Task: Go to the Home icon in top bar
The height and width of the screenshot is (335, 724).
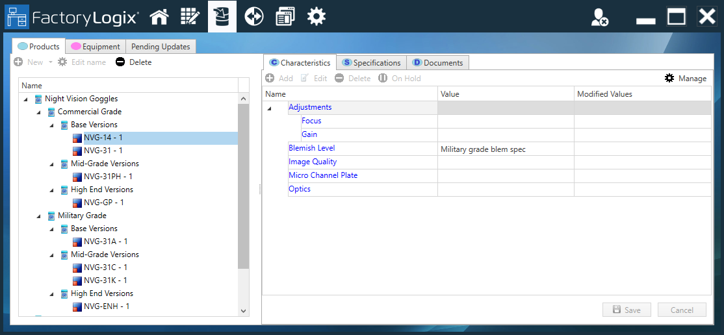Action: [x=159, y=17]
